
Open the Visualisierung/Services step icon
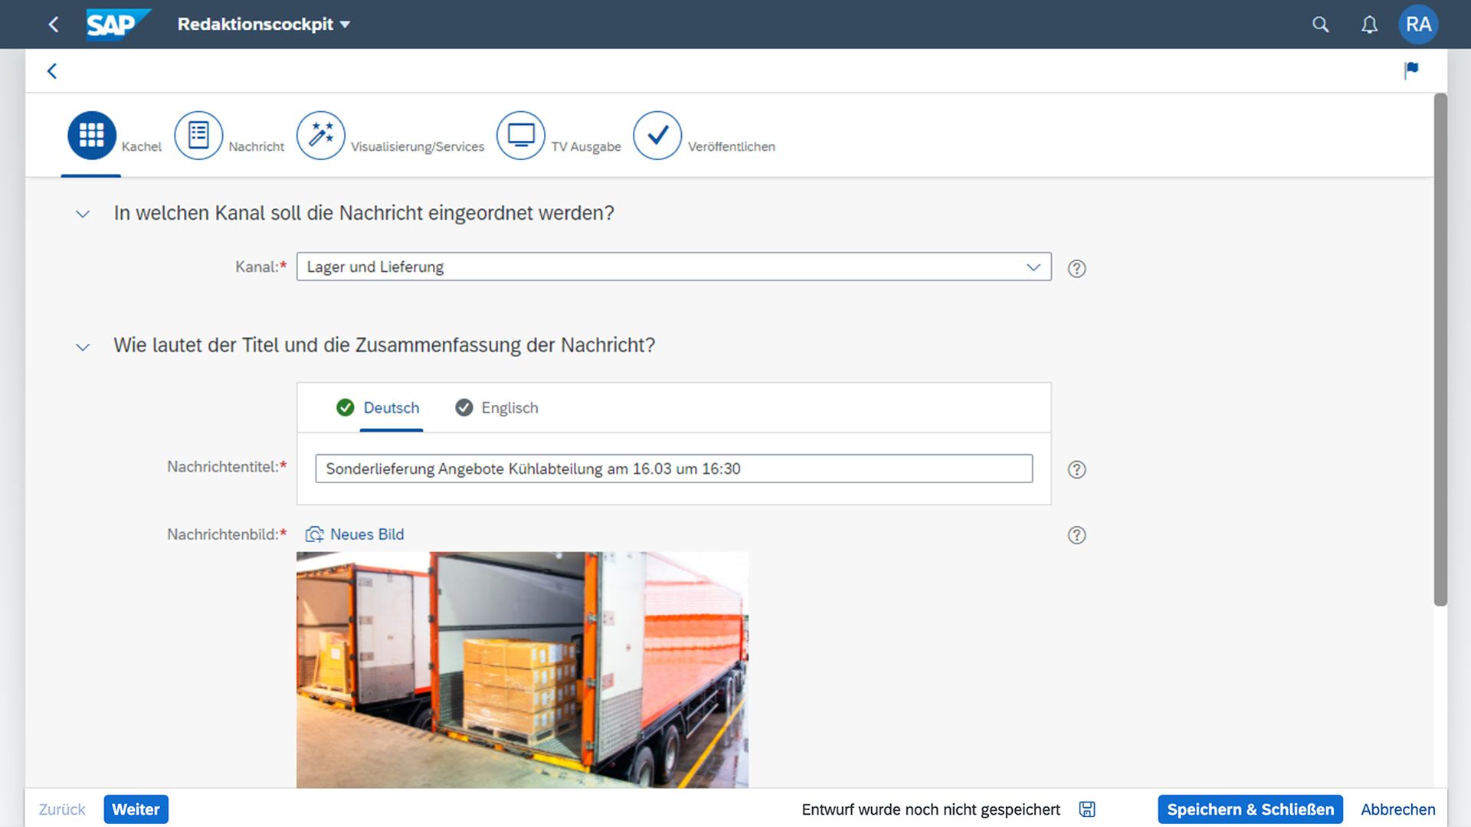(x=321, y=135)
